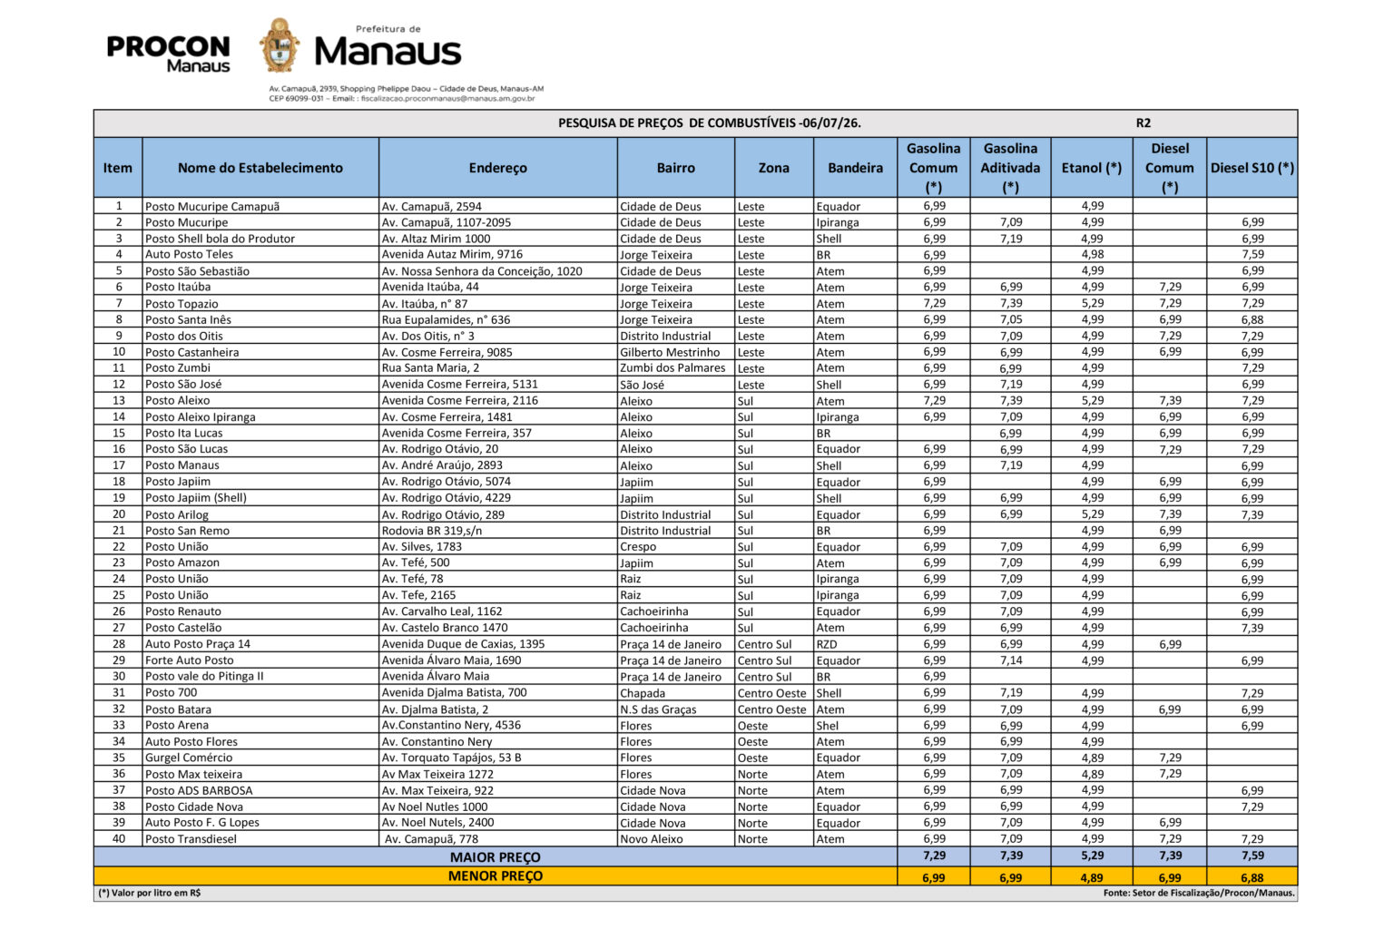
Task: Click the Diesel S10 (*) column header
Action: click(1252, 168)
